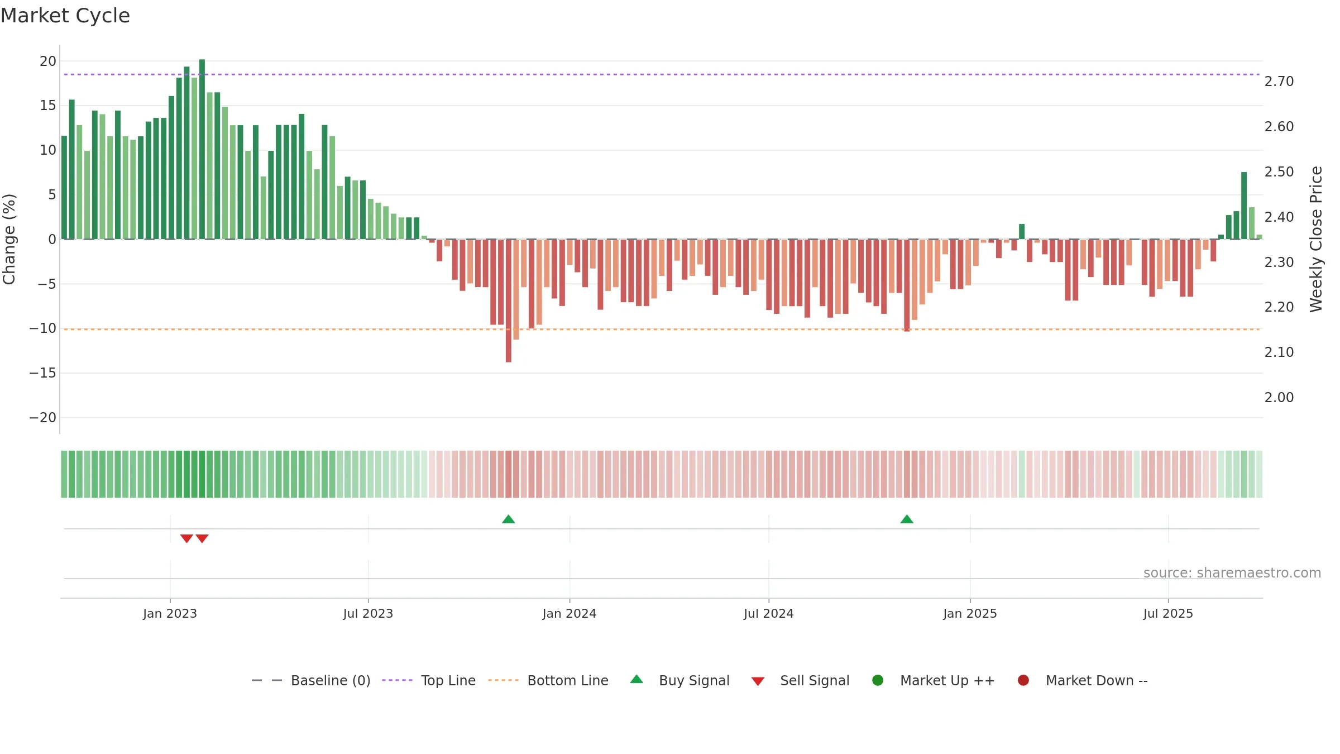Click the dark red Market Down legend circle
Viewport: 1340px width, 754px height.
1023,680
